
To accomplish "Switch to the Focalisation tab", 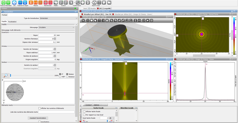I will [12, 22].
